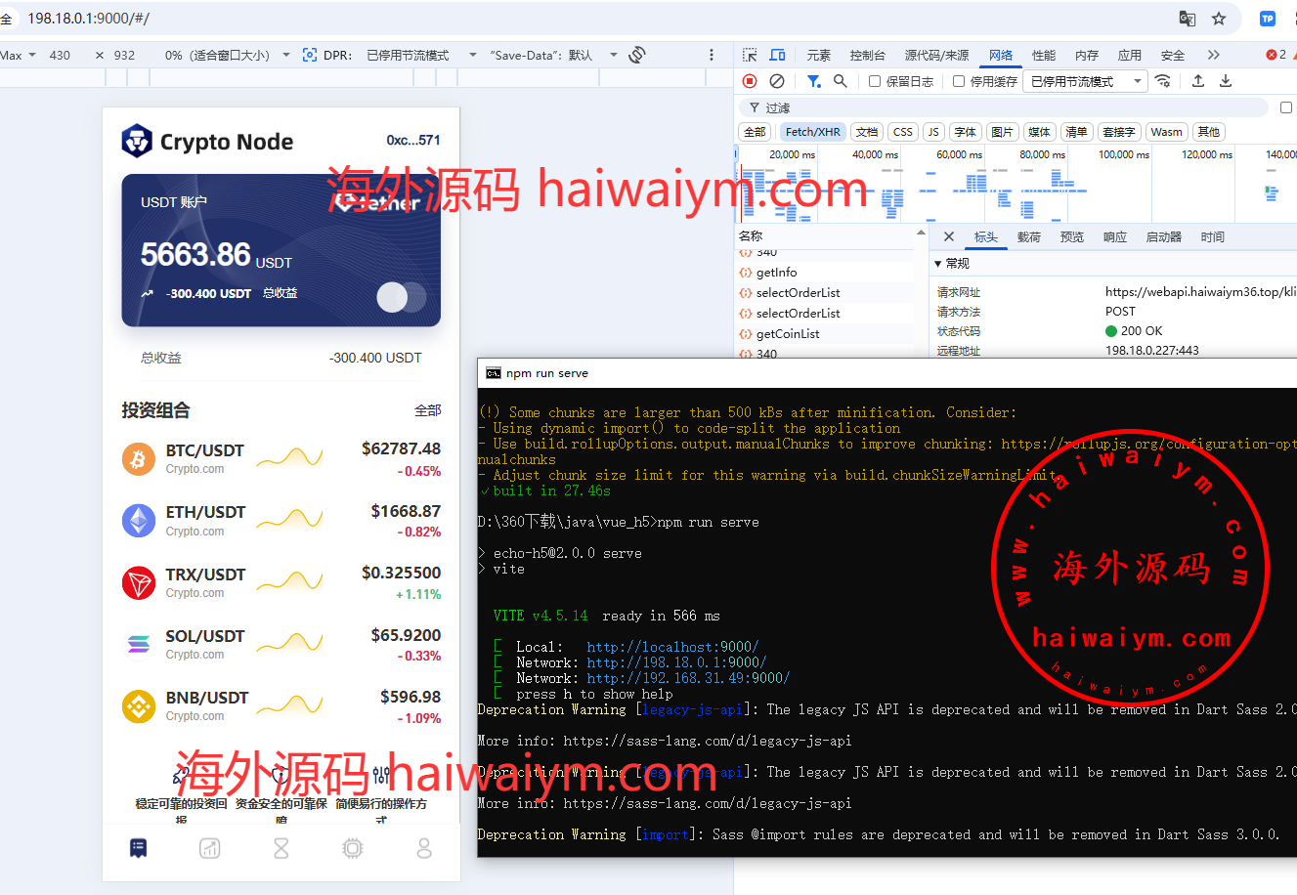The width and height of the screenshot is (1297, 895).
Task: Open the hourglass tab in app footer
Action: (x=281, y=848)
